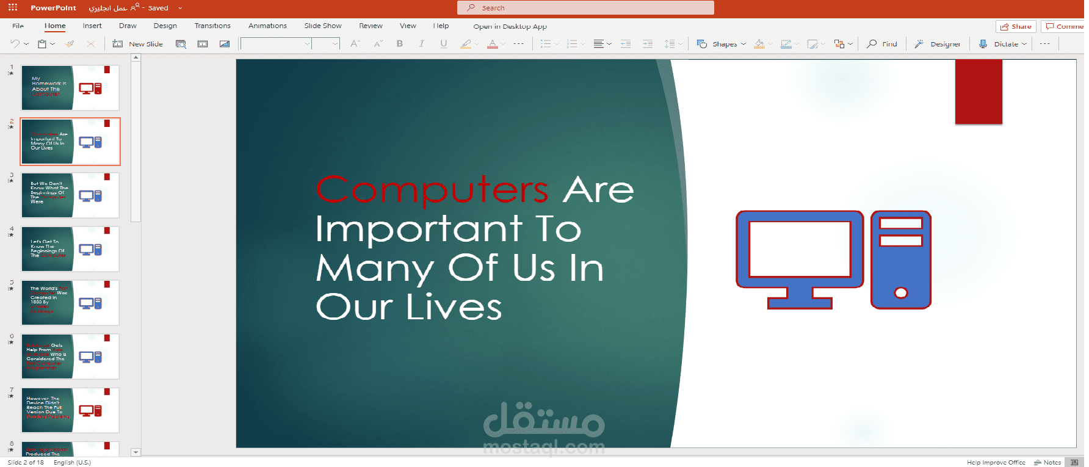Screen dimensions: 1089x467
Task: Click the Share button
Action: 1016,26
